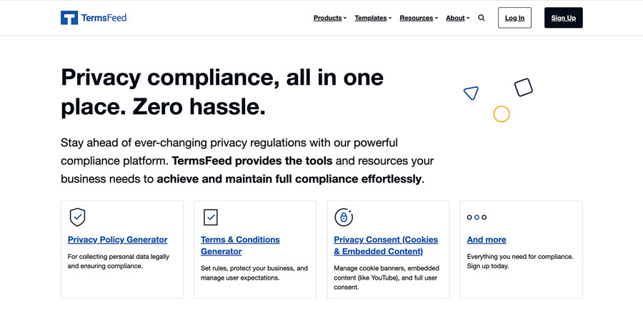Expand the Products dropdown menu

click(x=329, y=18)
